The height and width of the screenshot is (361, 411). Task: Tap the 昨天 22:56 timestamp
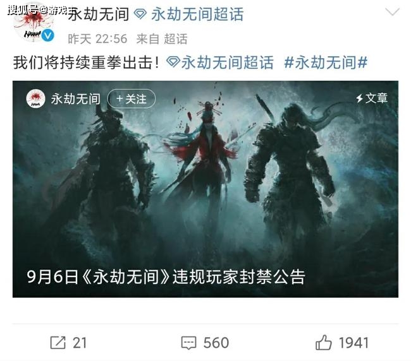click(x=97, y=39)
